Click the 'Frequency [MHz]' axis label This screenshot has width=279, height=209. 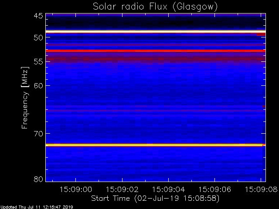point(25,98)
